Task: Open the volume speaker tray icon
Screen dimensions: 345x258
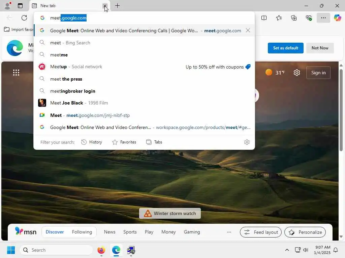Action: coord(305,250)
